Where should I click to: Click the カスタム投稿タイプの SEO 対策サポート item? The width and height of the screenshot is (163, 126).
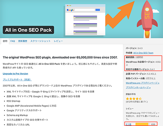pyautogui.click(x=27, y=120)
